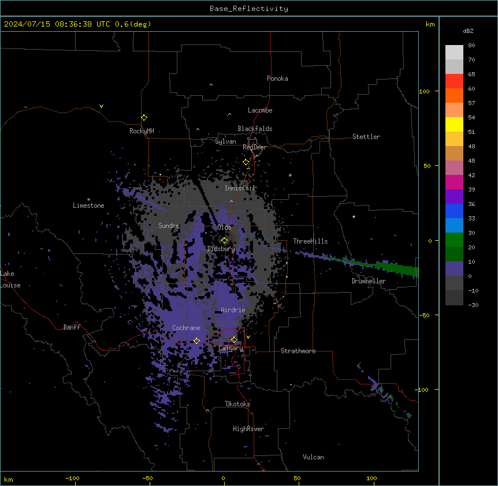Click the Ponoka city label
The width and height of the screenshot is (498, 486).
pyautogui.click(x=277, y=78)
